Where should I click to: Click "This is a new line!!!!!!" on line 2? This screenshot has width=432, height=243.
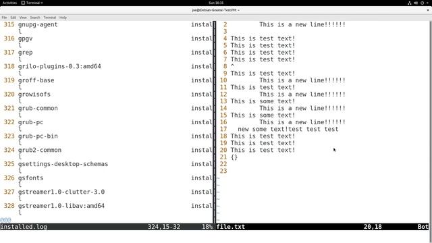pos(302,24)
